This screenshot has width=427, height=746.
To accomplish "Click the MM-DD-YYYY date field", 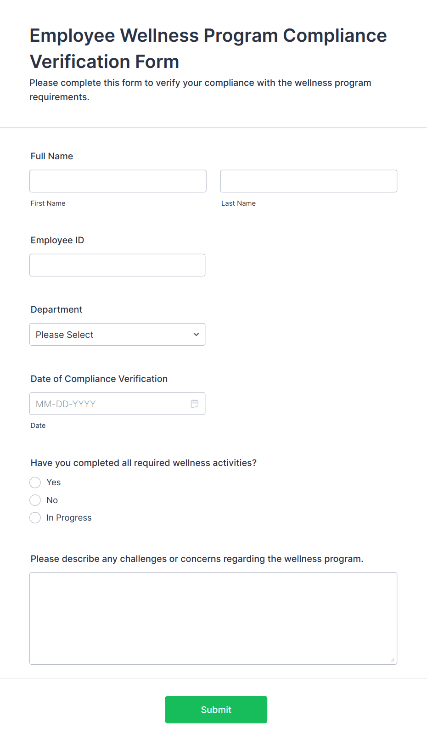I will click(117, 404).
